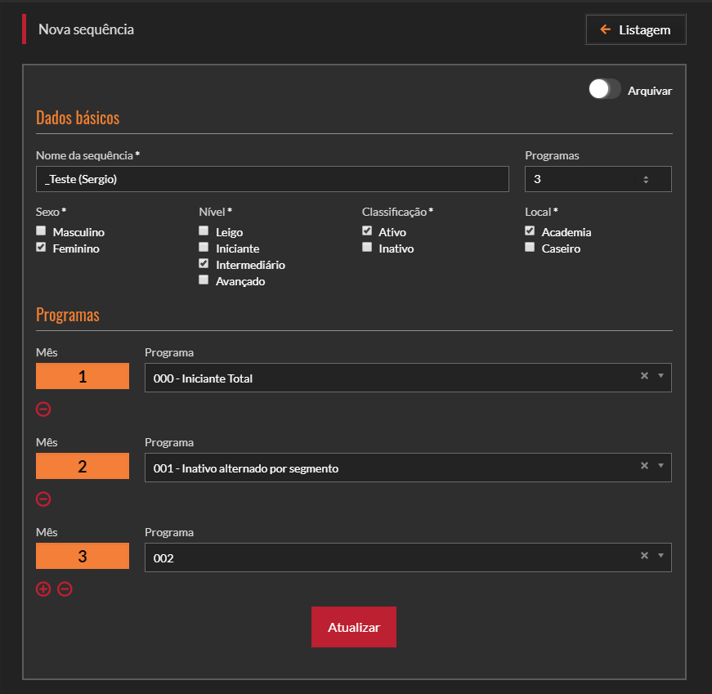This screenshot has width=712, height=694.
Task: Select the orange month 2 number box
Action: pyautogui.click(x=83, y=466)
